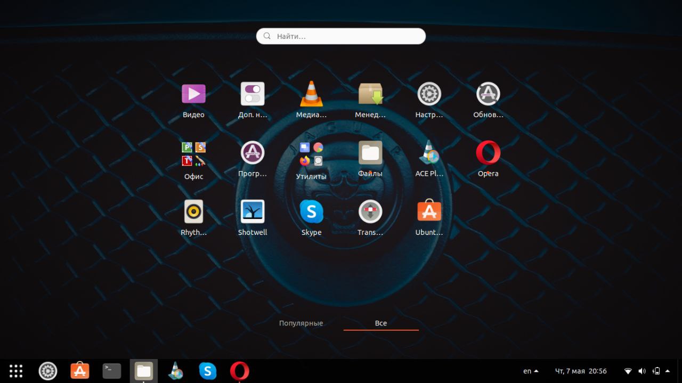
Task: Open the Видео app
Action: (x=193, y=94)
